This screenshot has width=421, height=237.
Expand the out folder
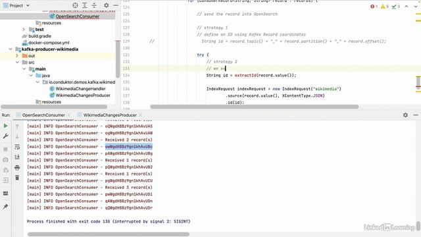click(x=17, y=55)
